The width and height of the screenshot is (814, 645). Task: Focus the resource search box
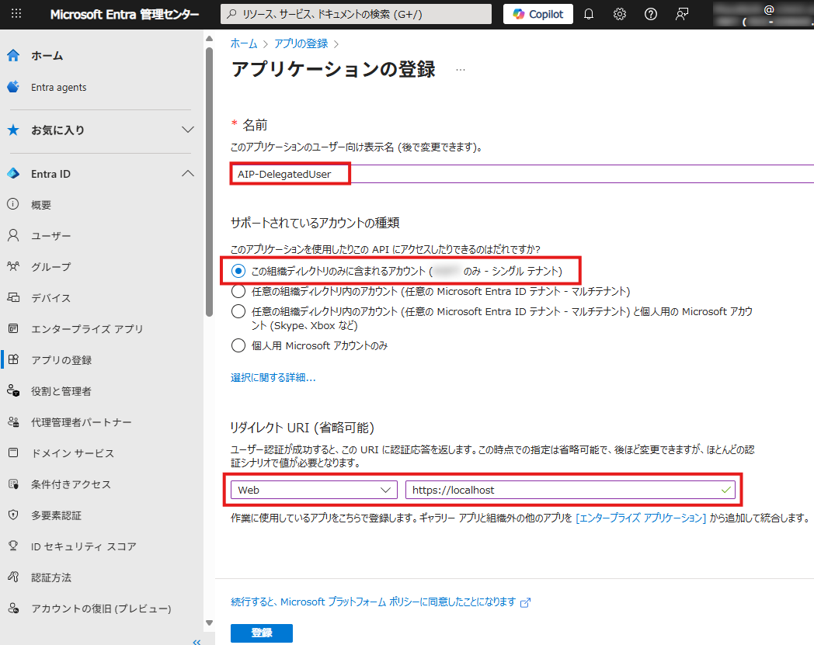coord(356,14)
